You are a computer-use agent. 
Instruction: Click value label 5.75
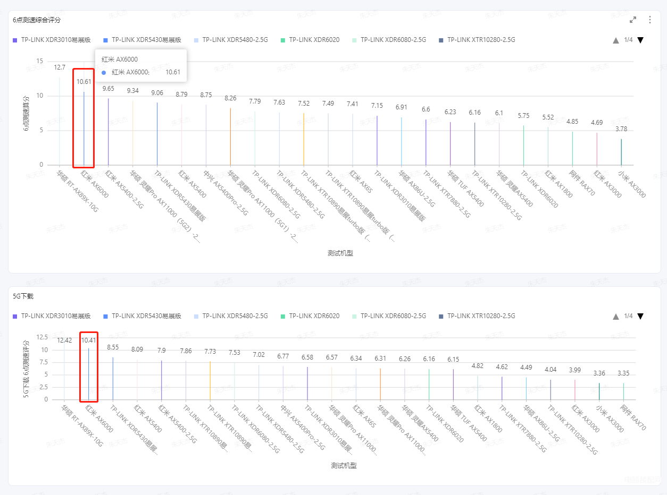[523, 116]
